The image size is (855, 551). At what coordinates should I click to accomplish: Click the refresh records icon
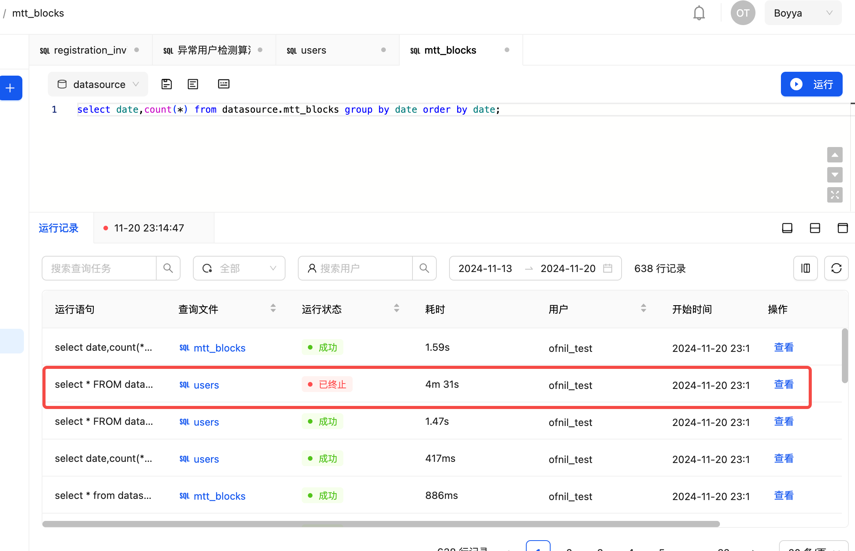pos(836,268)
